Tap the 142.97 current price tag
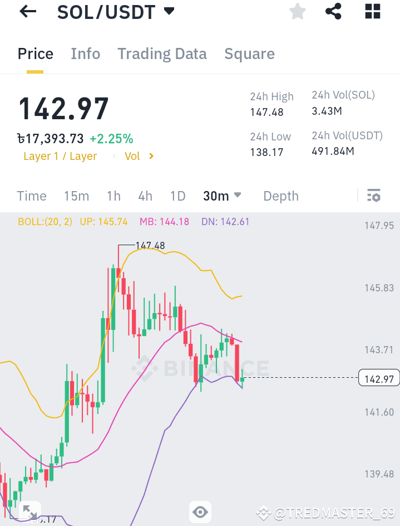The height and width of the screenshot is (526, 400). tap(379, 378)
